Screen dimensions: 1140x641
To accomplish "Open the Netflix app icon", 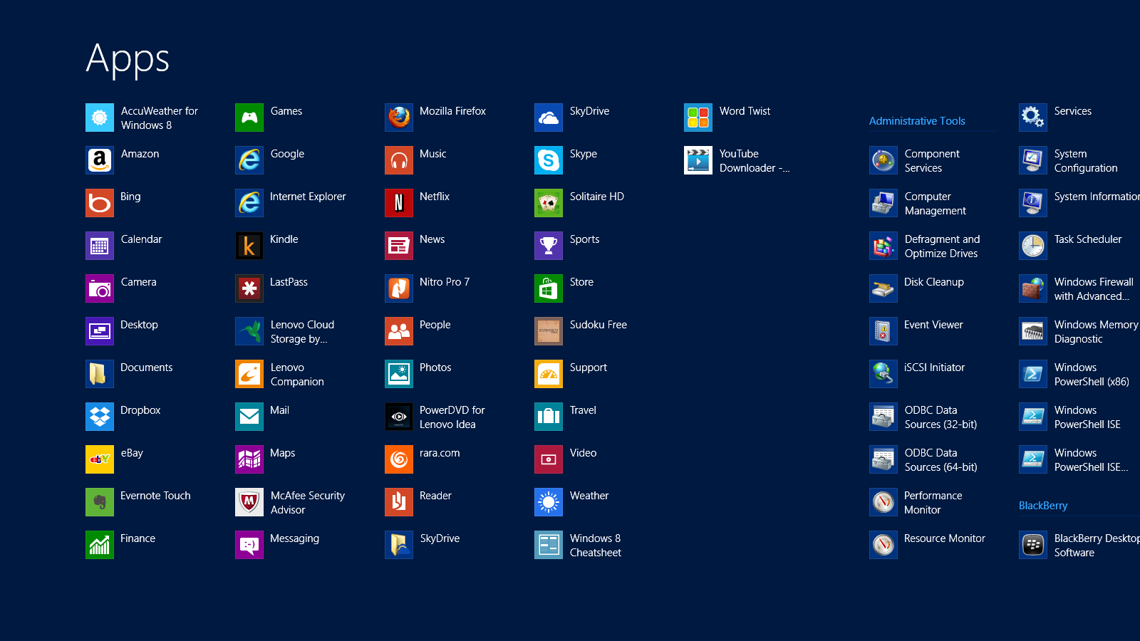I will (x=399, y=203).
